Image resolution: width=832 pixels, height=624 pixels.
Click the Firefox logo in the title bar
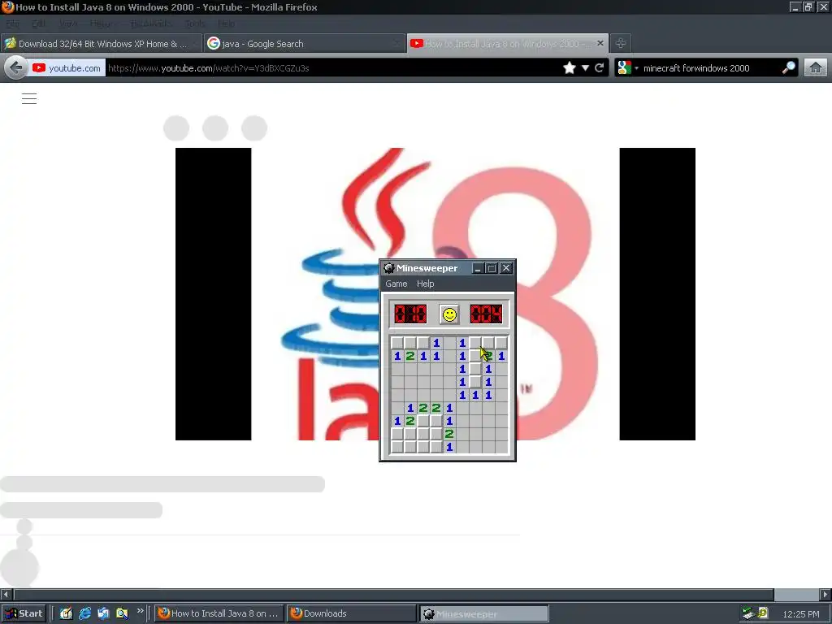tap(7, 6)
